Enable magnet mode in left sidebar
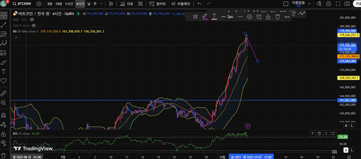The image size is (361, 159). (x=4, y=115)
